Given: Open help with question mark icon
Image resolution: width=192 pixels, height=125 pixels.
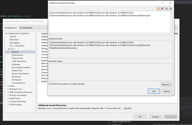Looking at the screenshot, I should tap(163, 3).
